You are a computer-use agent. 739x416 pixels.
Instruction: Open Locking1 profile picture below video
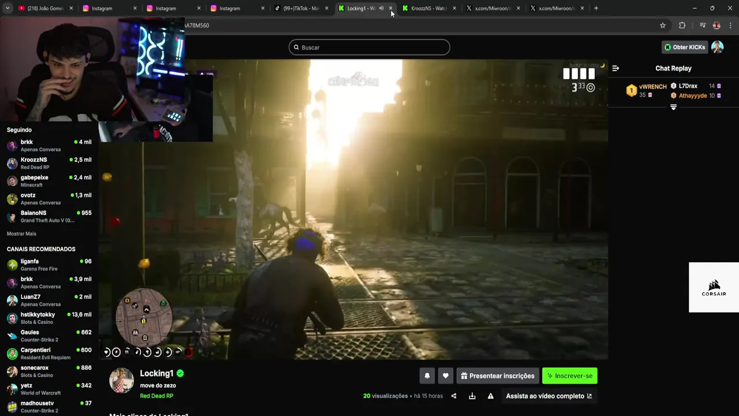121,381
